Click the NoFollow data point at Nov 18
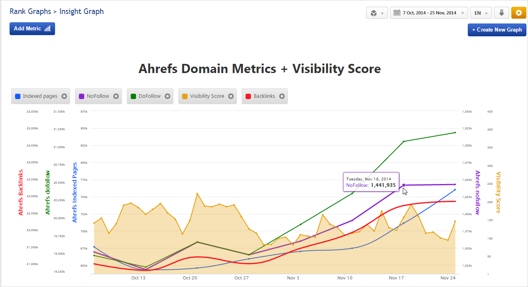Viewport: 528px width, 287px height. point(404,185)
